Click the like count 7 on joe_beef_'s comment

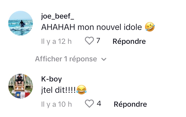pos(98,41)
